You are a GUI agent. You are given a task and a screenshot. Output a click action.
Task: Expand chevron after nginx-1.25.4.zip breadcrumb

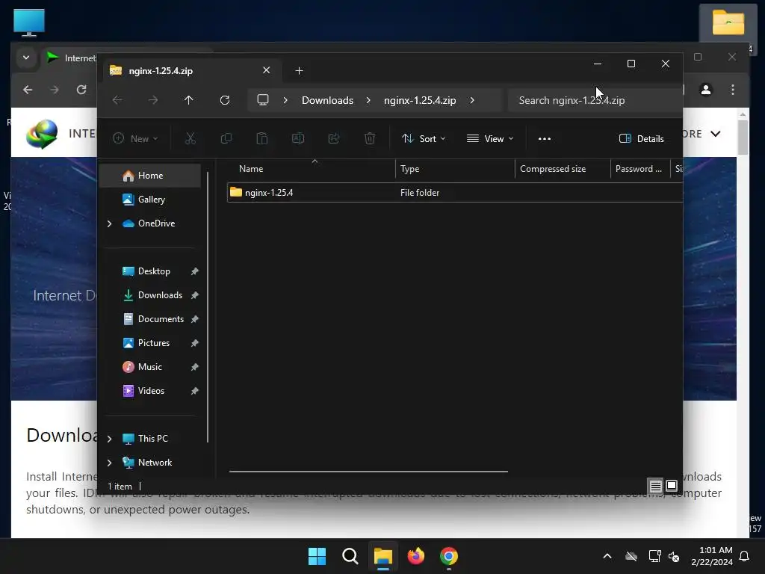(x=472, y=100)
